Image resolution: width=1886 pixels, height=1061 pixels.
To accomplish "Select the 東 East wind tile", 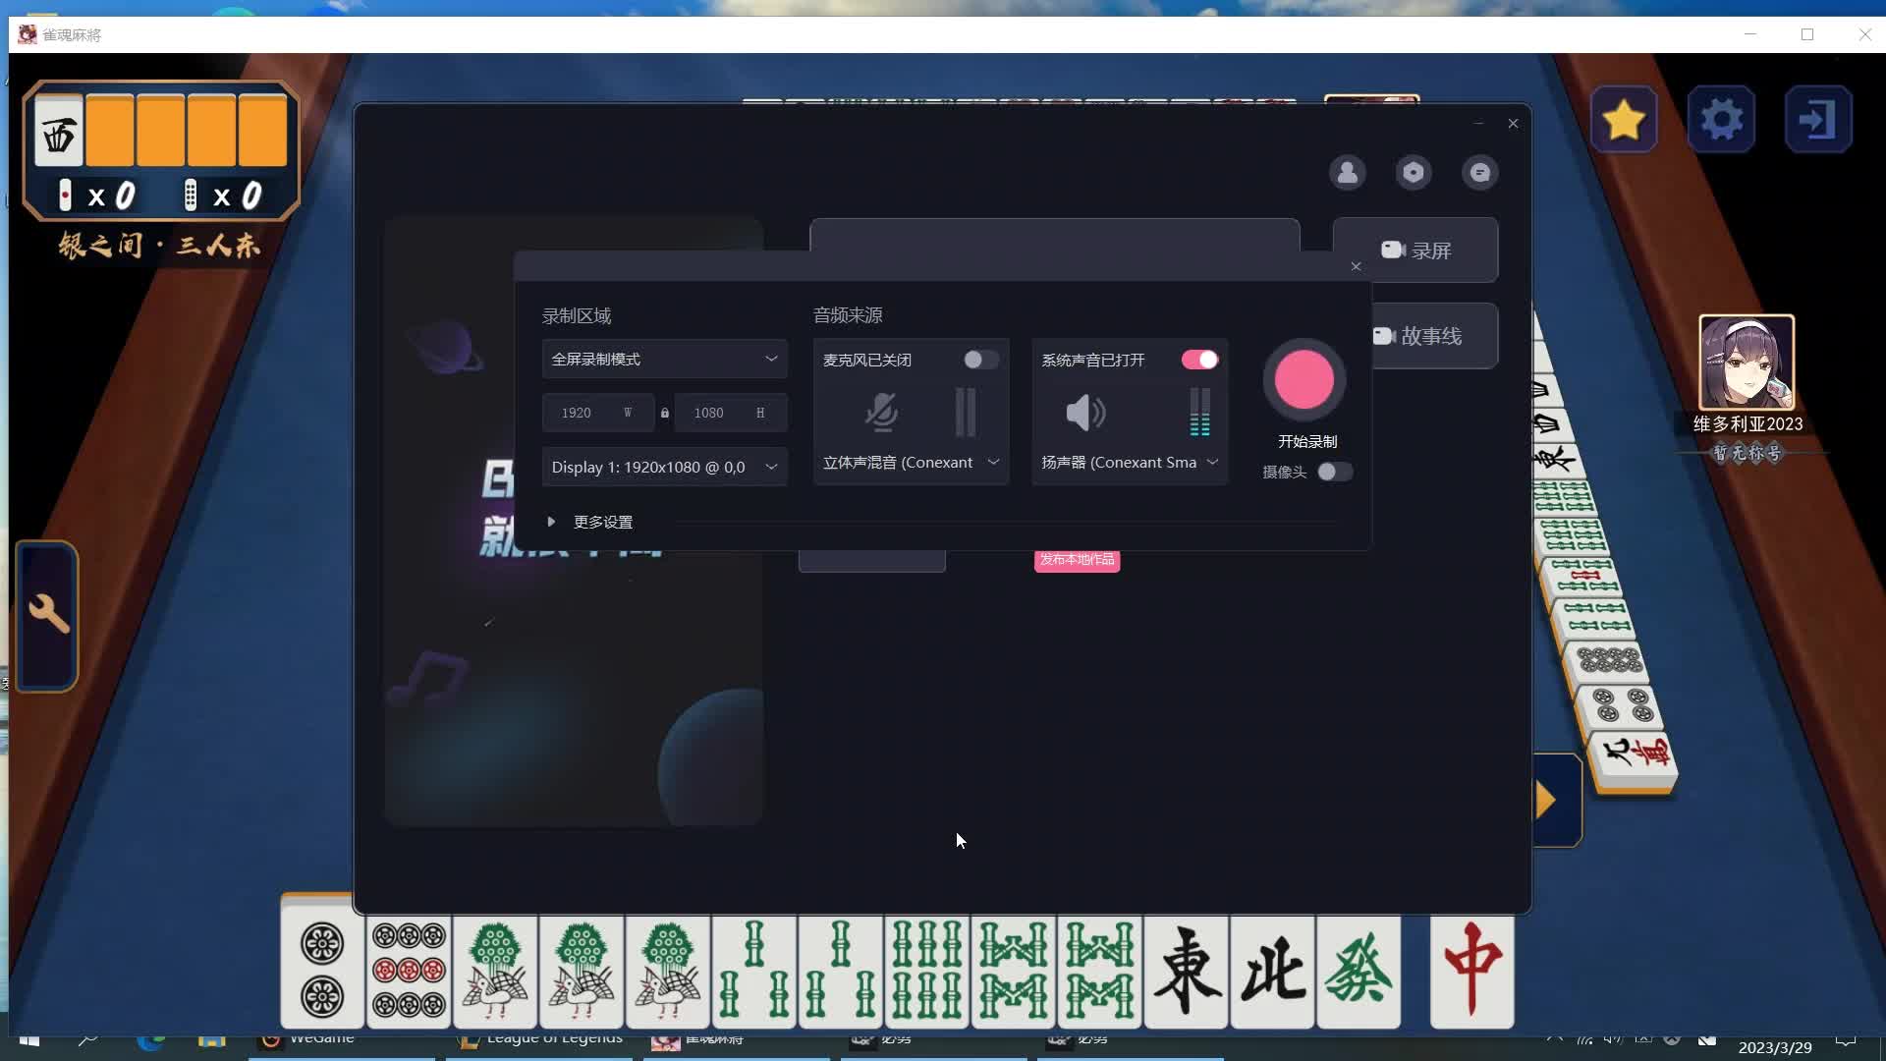I will tap(1187, 971).
